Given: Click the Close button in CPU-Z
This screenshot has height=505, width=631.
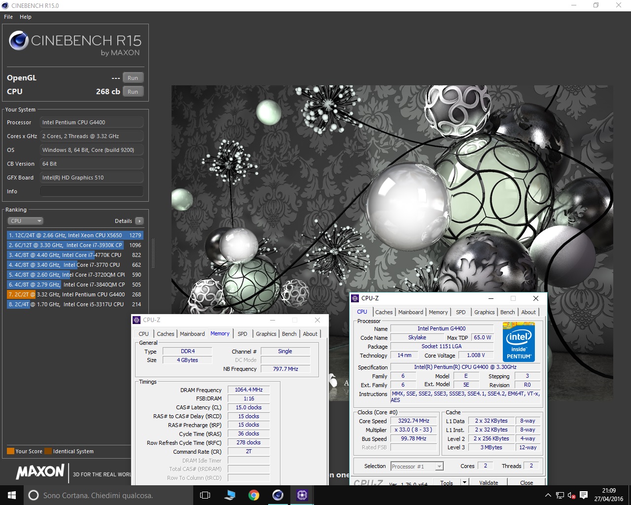Looking at the screenshot, I should [526, 482].
